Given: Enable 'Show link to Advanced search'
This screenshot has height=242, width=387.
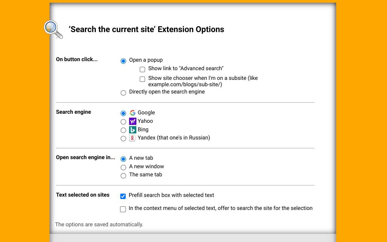Looking at the screenshot, I should 142,69.
